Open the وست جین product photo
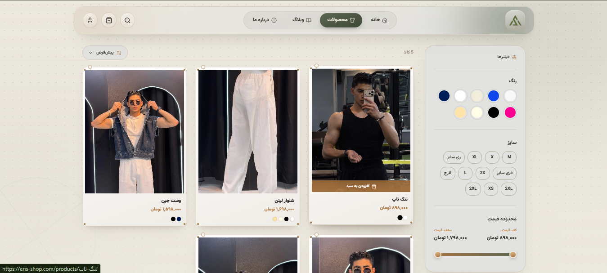 click(135, 131)
